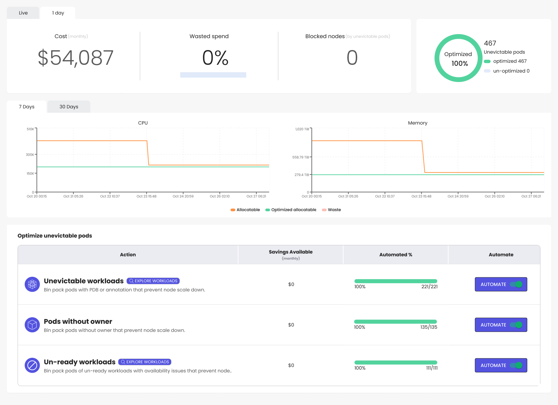Click the Optimized allocatable legend marker
The height and width of the screenshot is (405, 558).
pos(268,210)
